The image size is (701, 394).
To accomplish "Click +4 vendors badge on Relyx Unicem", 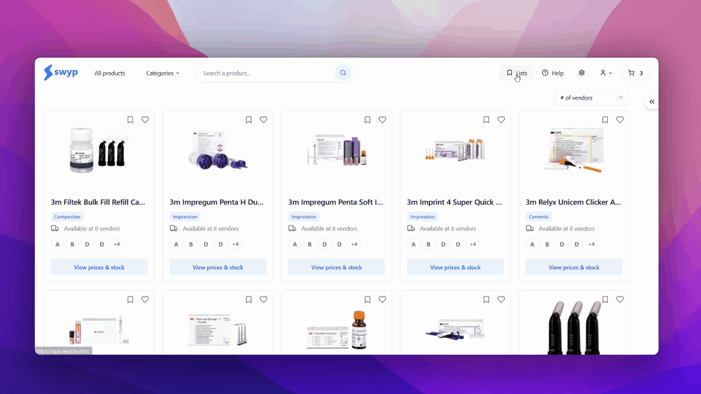I will 591,244.
